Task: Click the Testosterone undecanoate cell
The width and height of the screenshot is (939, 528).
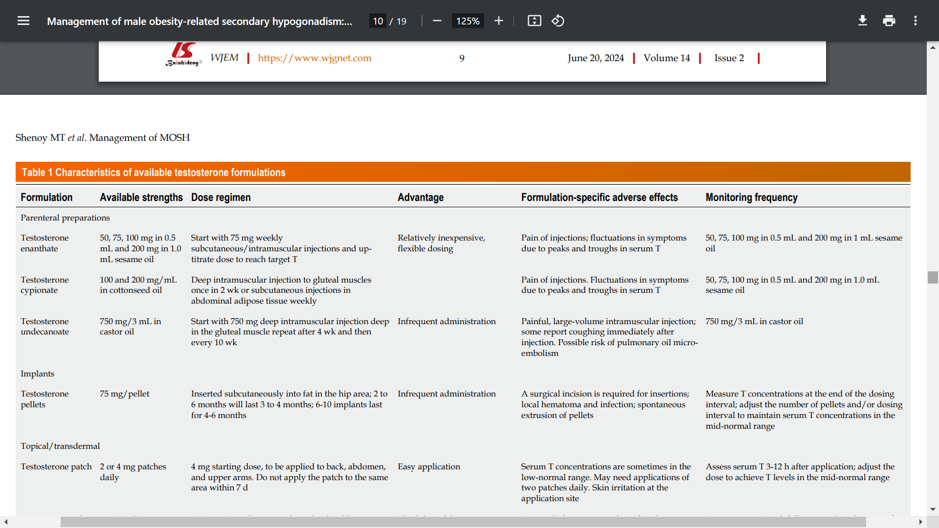Action: pyautogui.click(x=45, y=327)
